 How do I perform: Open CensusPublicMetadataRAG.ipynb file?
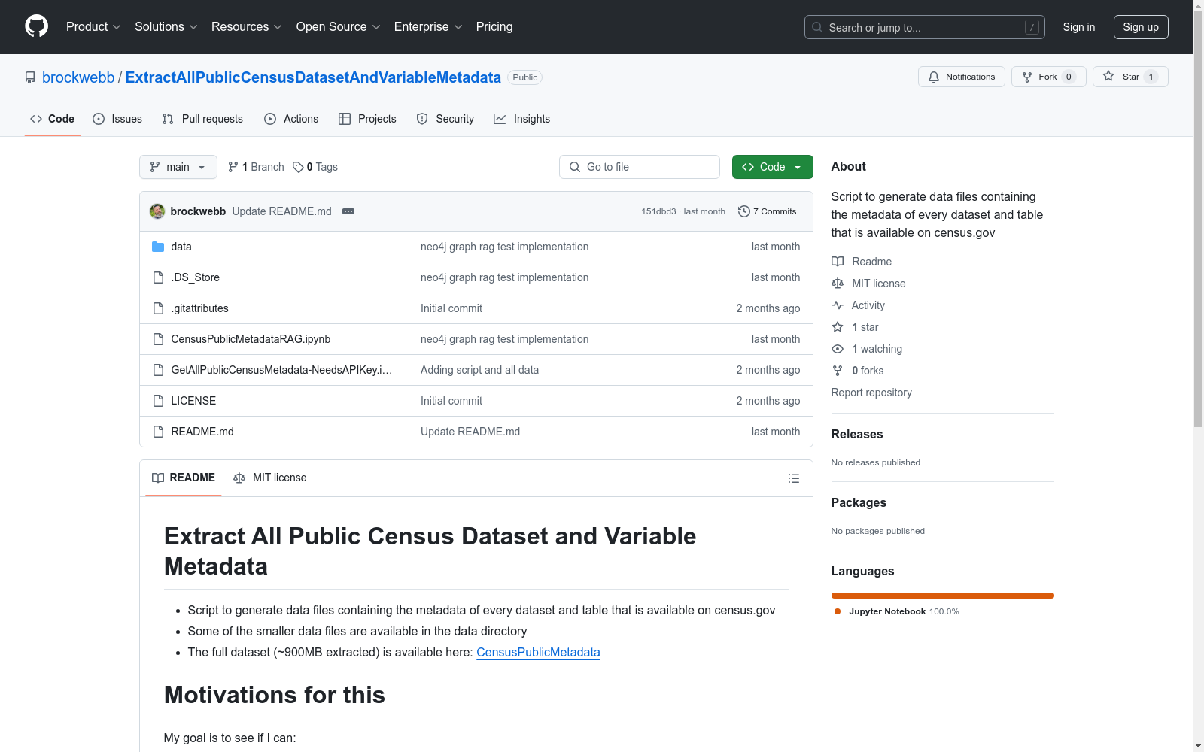pyautogui.click(x=251, y=339)
